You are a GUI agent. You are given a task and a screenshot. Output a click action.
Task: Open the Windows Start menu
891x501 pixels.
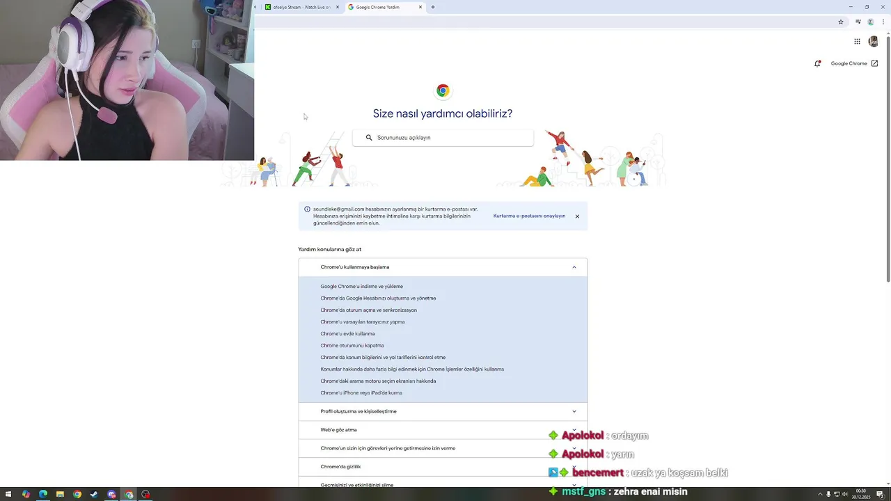[x=8, y=494]
